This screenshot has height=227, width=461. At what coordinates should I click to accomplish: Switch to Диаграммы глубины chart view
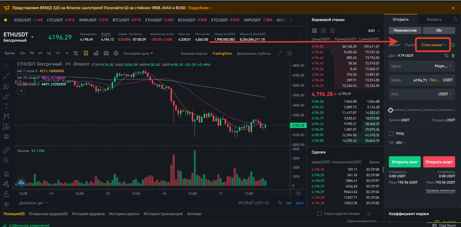click(254, 54)
